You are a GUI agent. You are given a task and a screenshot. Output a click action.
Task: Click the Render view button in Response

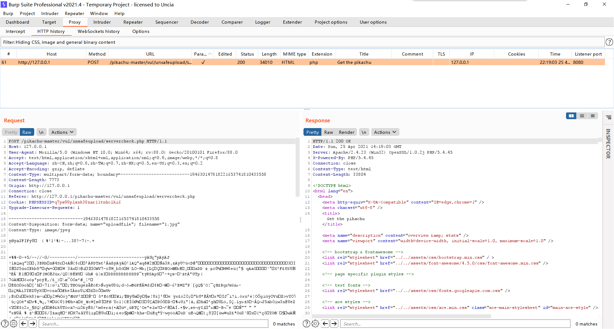[x=346, y=132]
